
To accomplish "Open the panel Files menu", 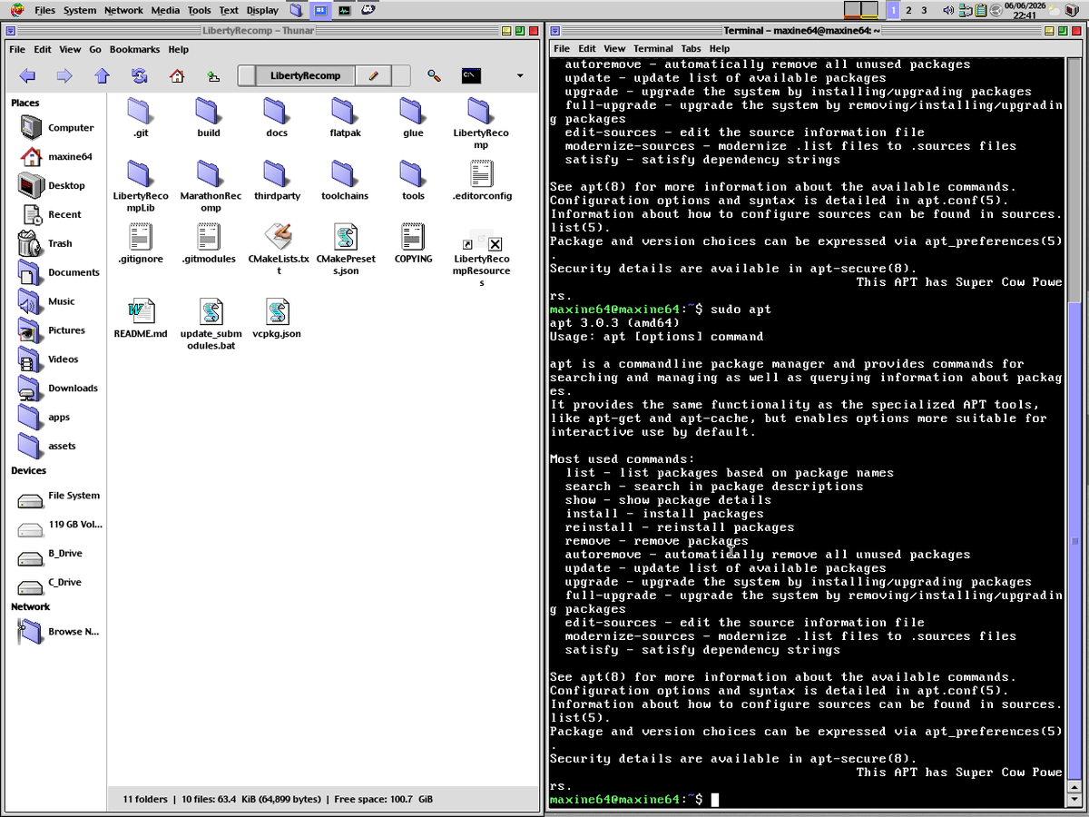I will 44,10.
